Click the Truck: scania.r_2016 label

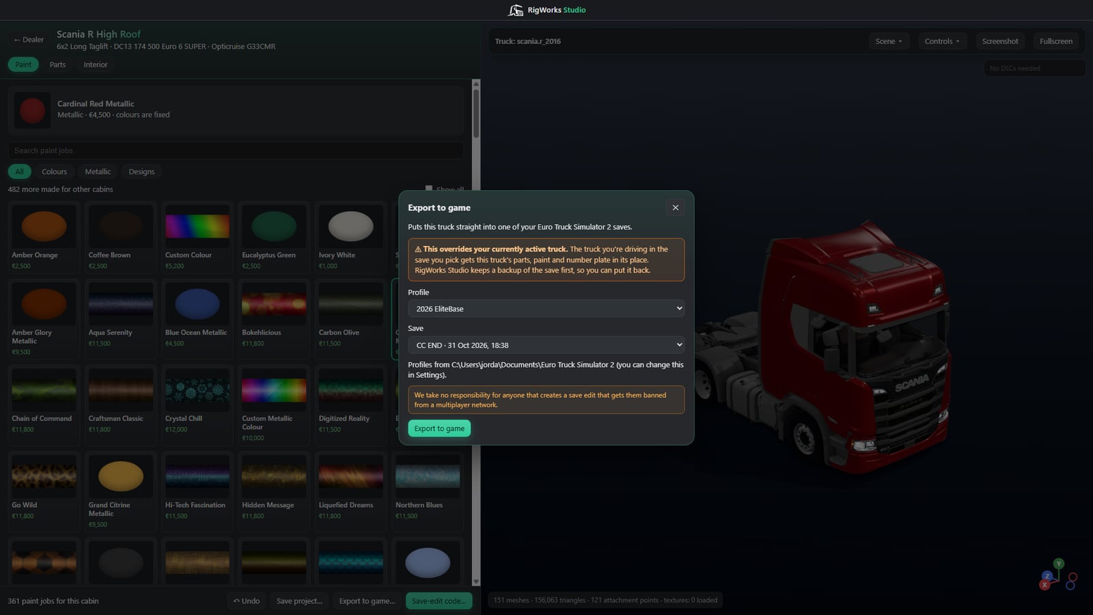tap(528, 41)
